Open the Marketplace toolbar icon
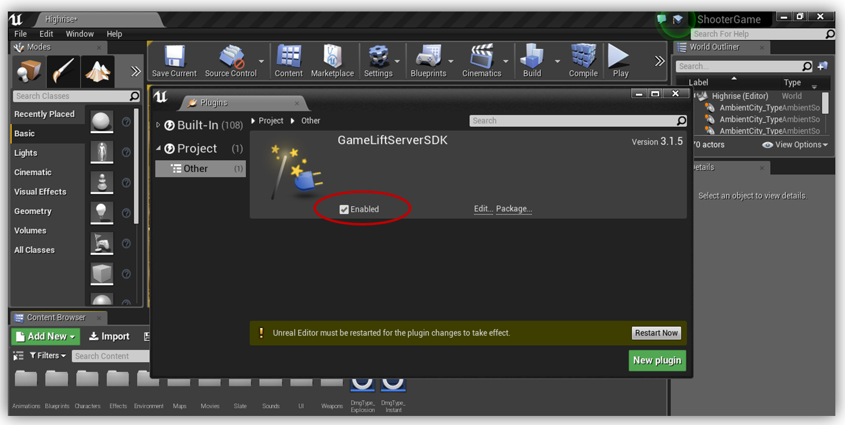 coord(332,60)
